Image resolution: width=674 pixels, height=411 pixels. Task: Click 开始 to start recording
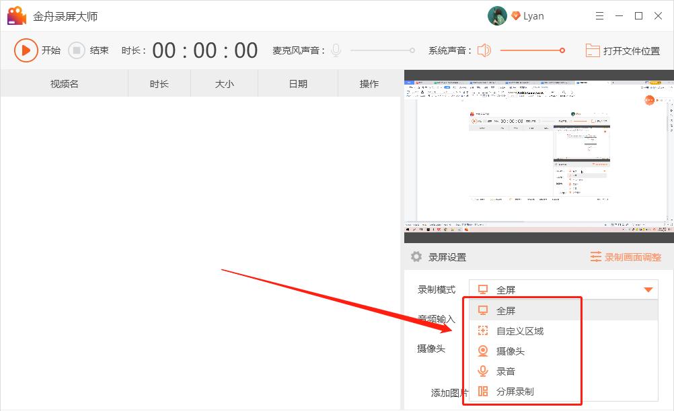click(37, 50)
